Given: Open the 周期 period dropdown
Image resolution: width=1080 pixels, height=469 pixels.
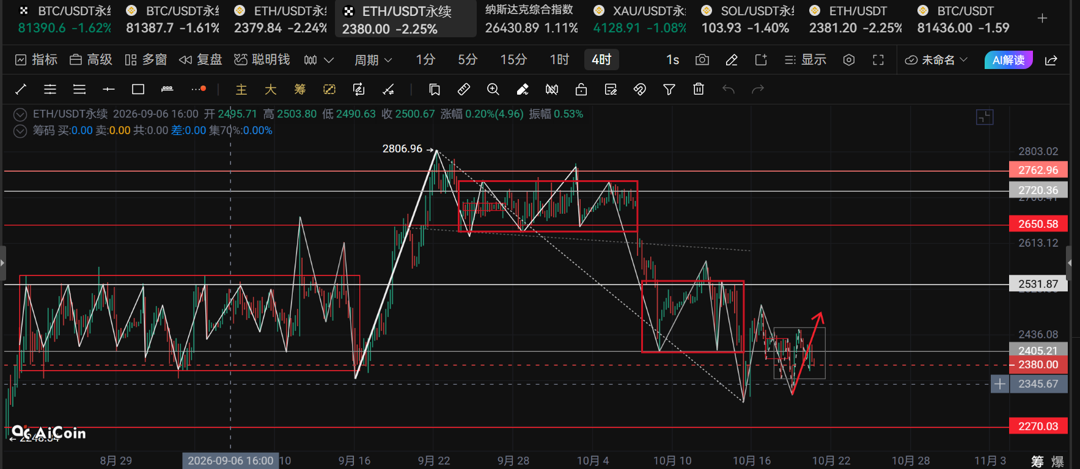Looking at the screenshot, I should (373, 60).
